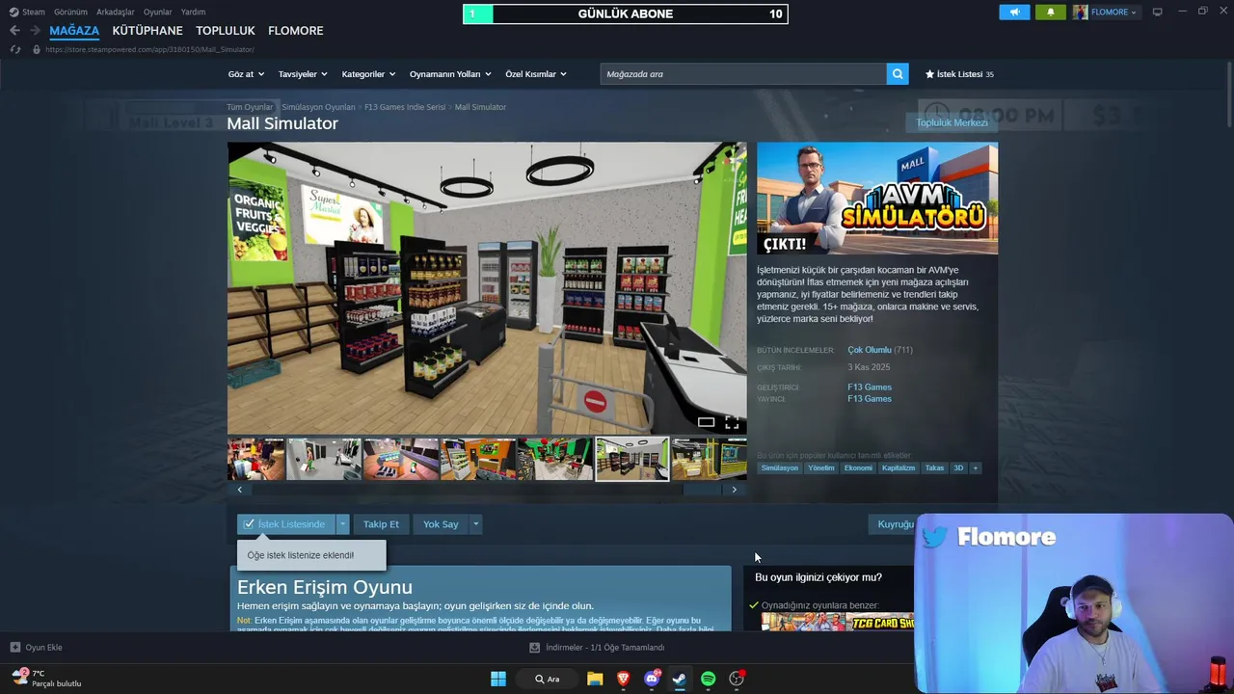Open the Tavsiyeler dropdown menu
1234x694 pixels.
pos(303,74)
